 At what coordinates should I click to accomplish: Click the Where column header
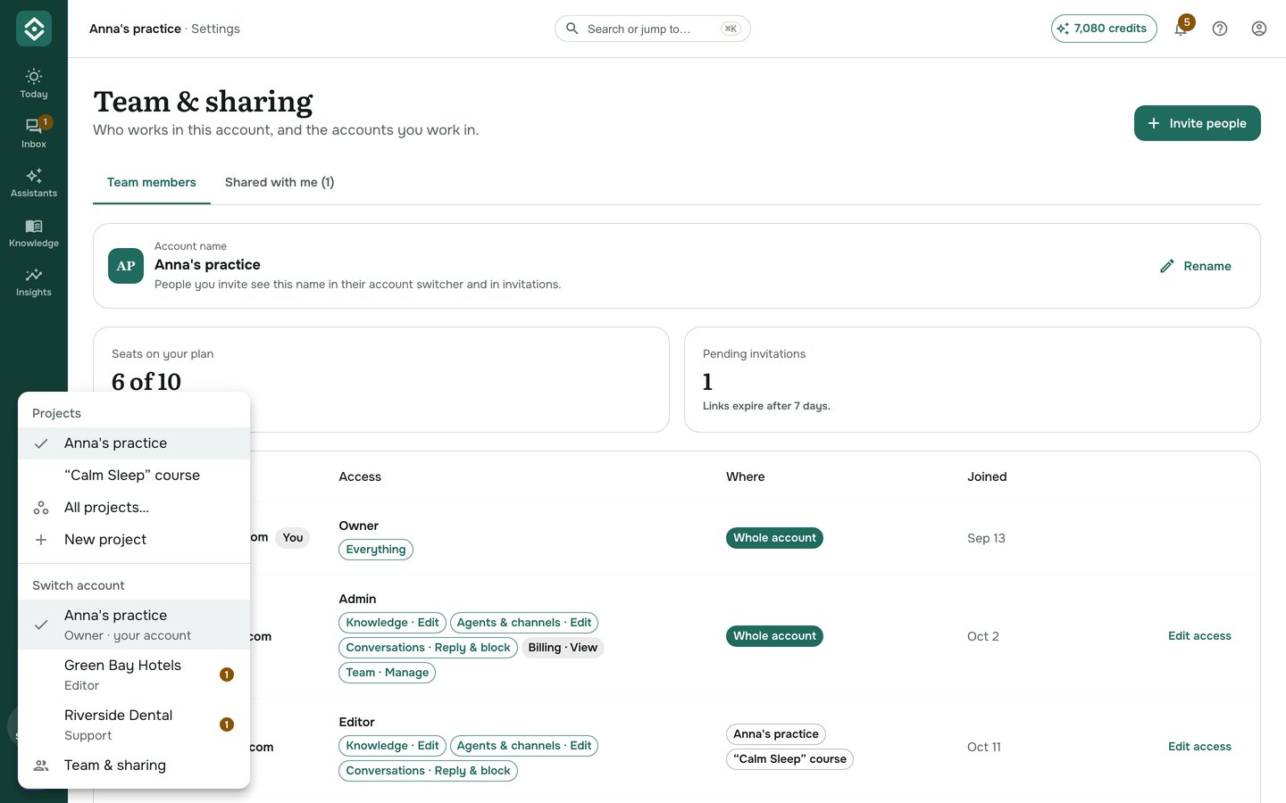point(746,476)
